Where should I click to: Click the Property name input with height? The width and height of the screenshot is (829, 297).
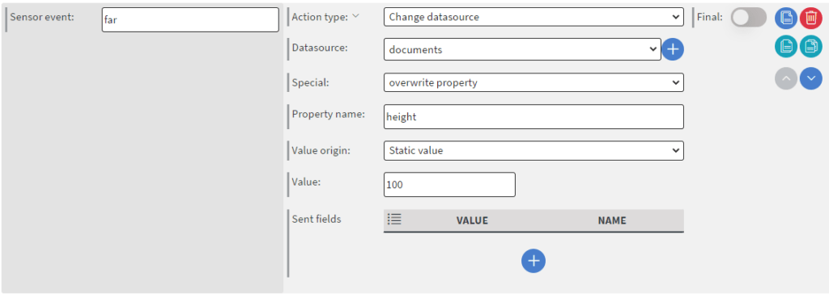[x=534, y=116]
